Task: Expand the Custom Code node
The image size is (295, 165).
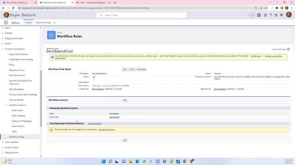Action: coord(2,148)
